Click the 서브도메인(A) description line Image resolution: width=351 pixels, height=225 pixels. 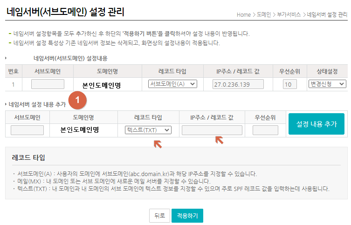click(x=137, y=174)
